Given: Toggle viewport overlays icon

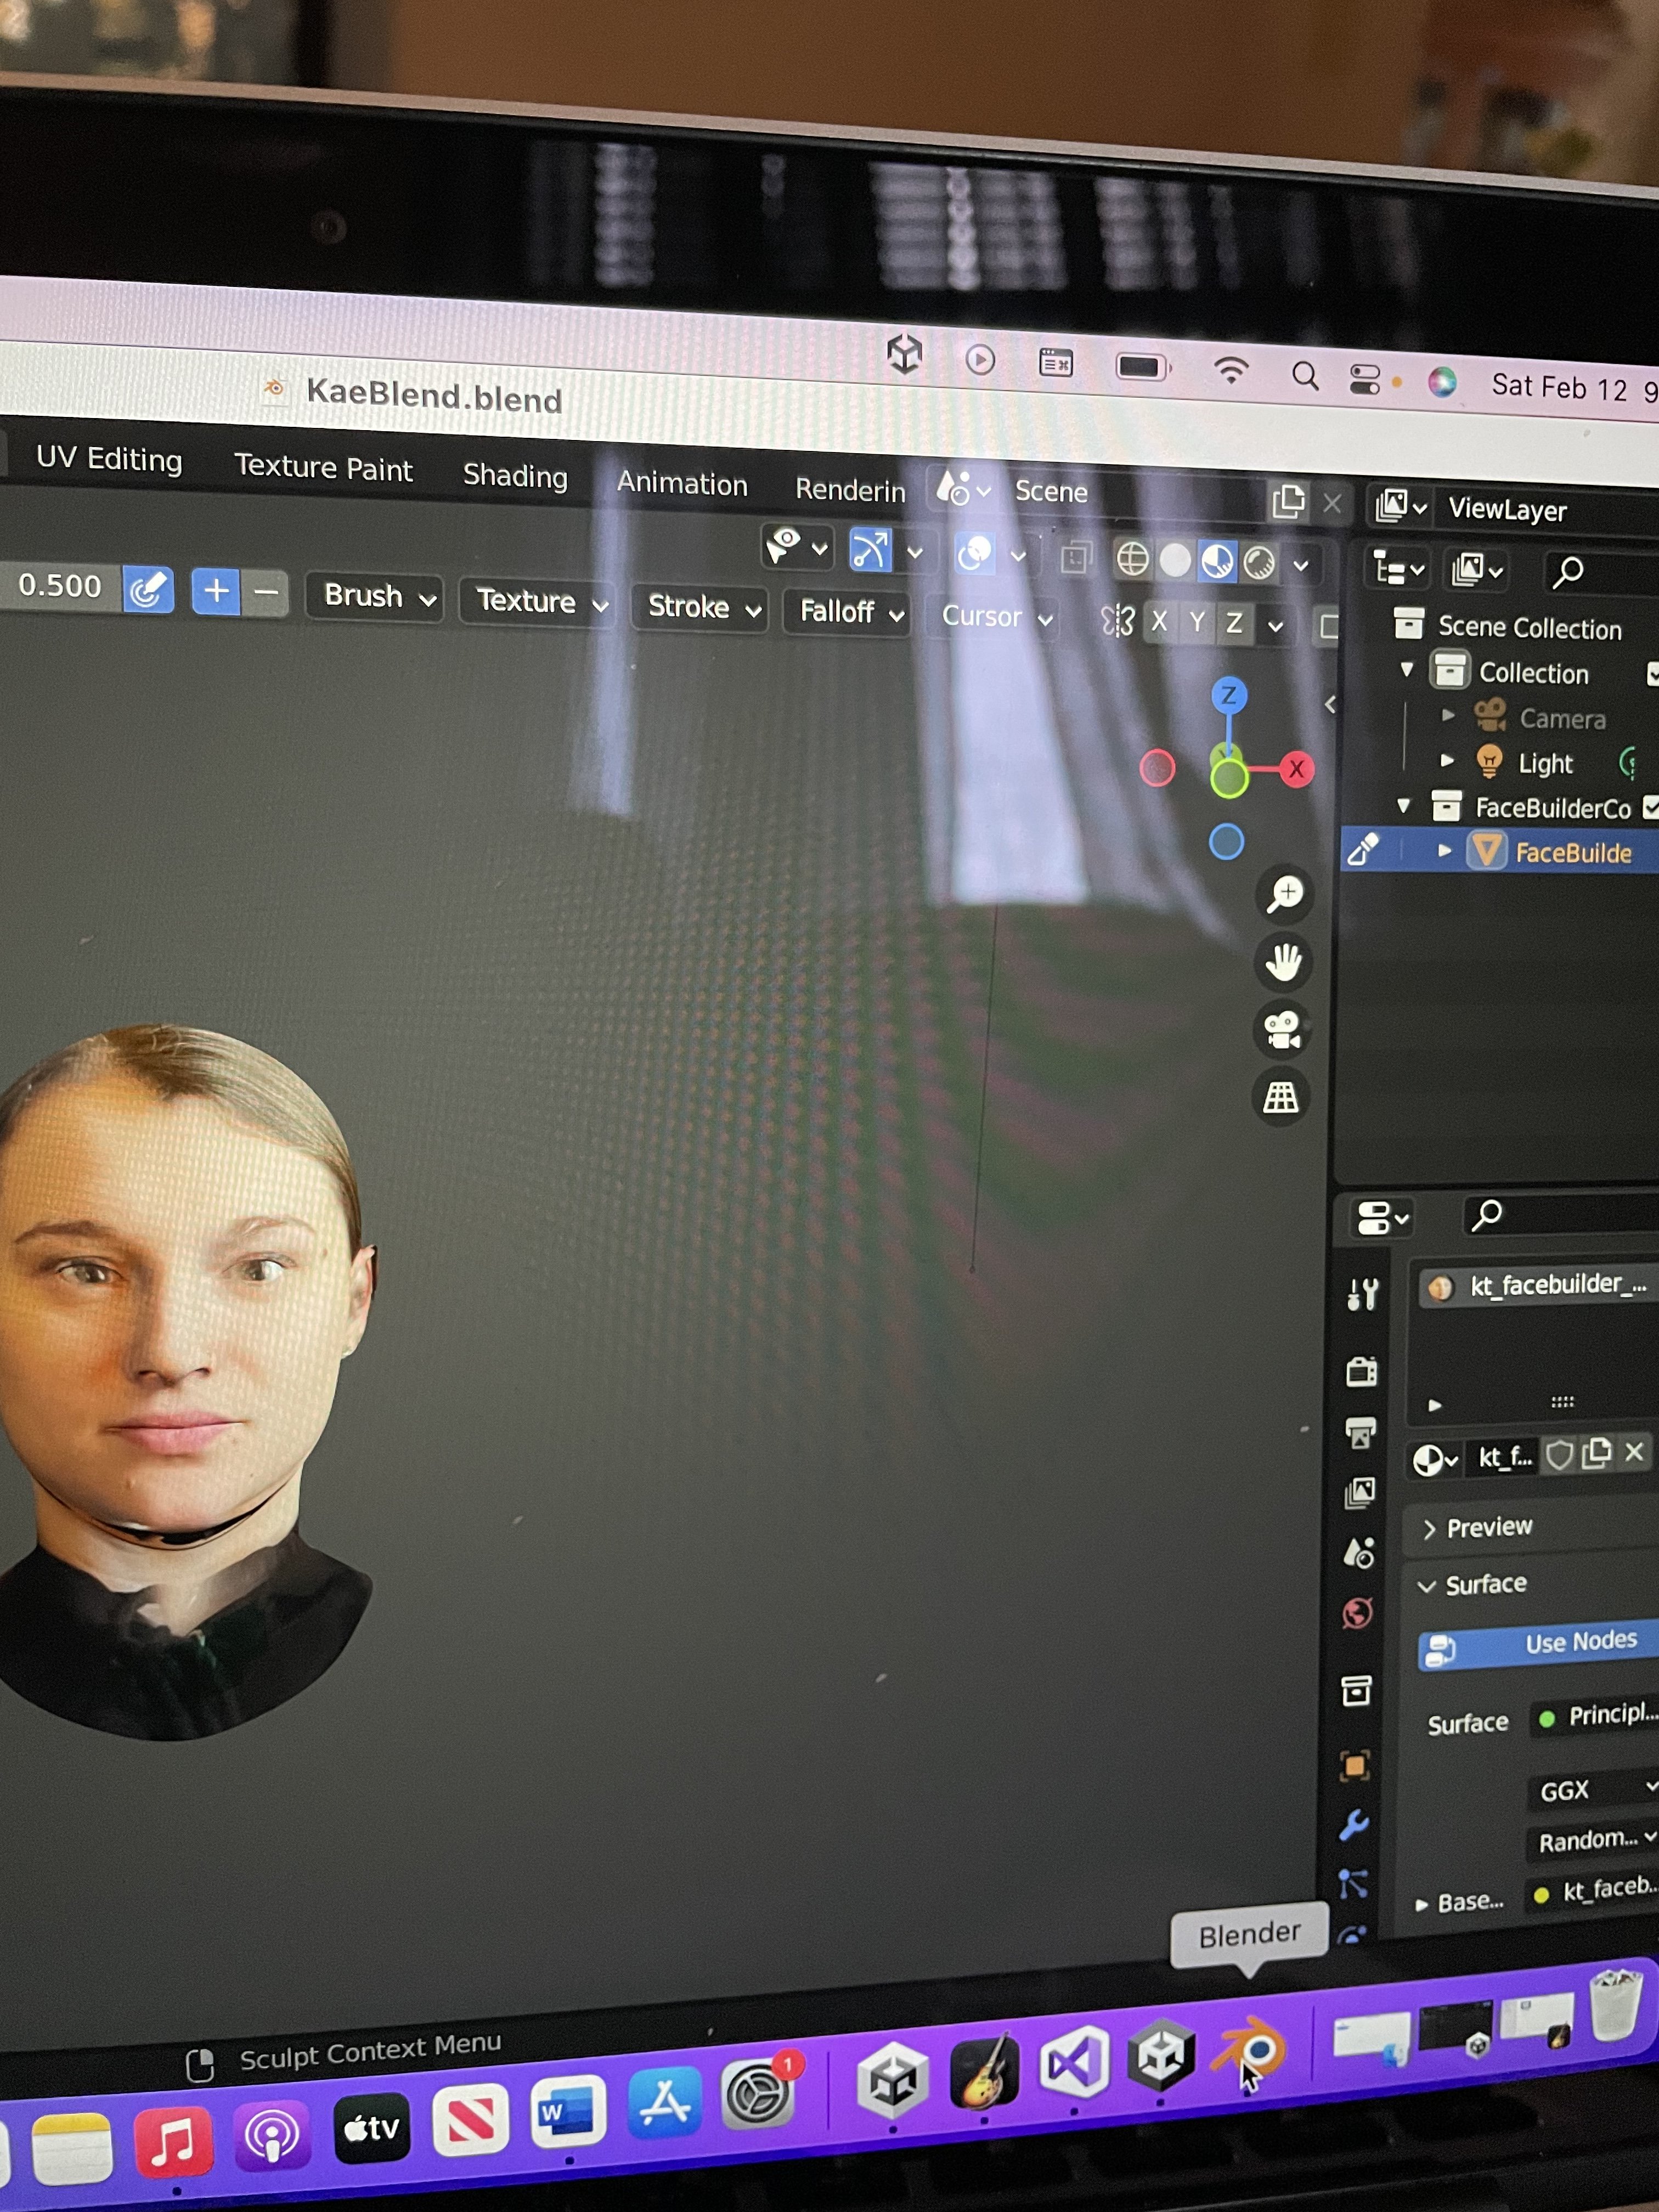Looking at the screenshot, I should coord(975,553).
